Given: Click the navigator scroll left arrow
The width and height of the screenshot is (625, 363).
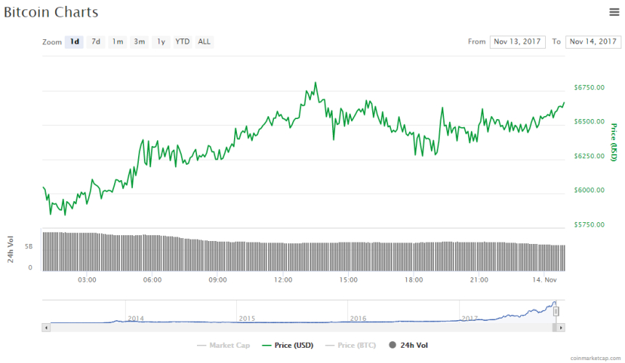Looking at the screenshot, I should coord(47,327).
